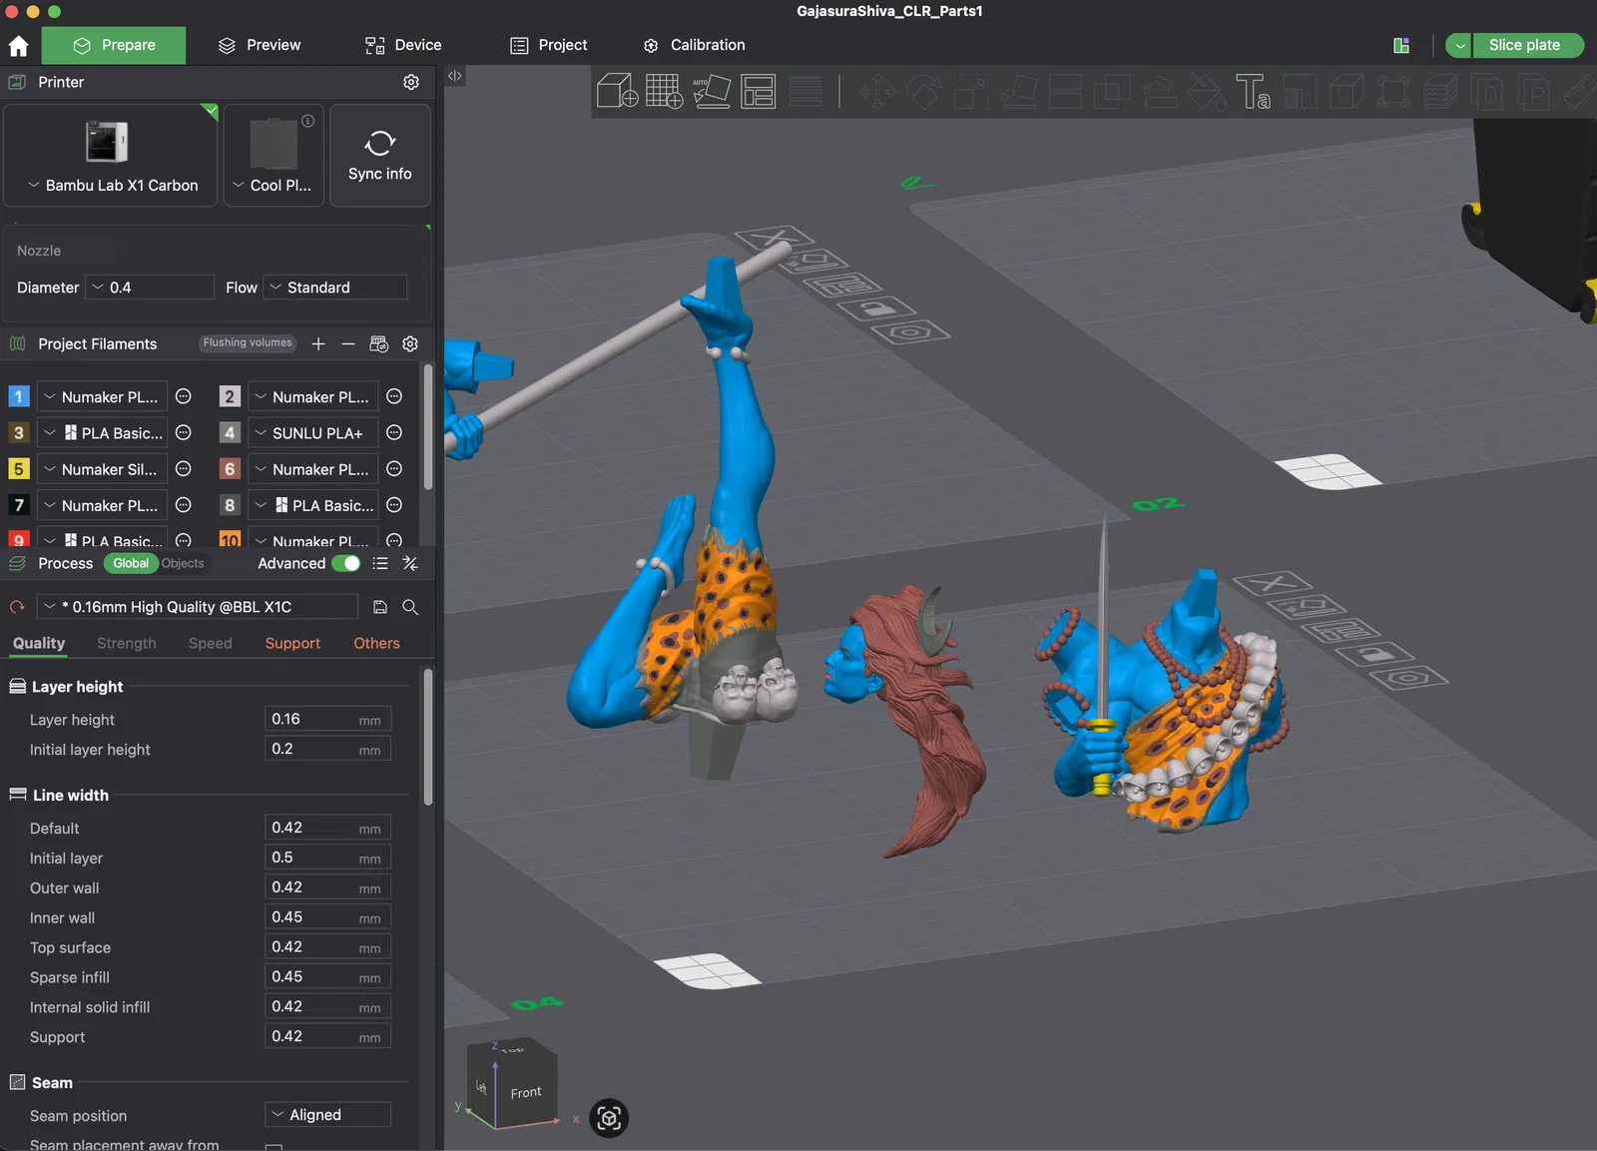Click the Layer height value field
This screenshot has width=1597, height=1151.
coord(327,720)
